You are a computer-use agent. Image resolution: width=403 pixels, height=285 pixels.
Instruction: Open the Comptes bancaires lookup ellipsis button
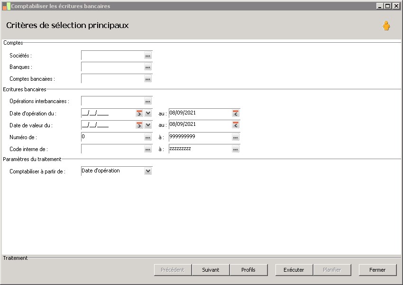coord(147,79)
